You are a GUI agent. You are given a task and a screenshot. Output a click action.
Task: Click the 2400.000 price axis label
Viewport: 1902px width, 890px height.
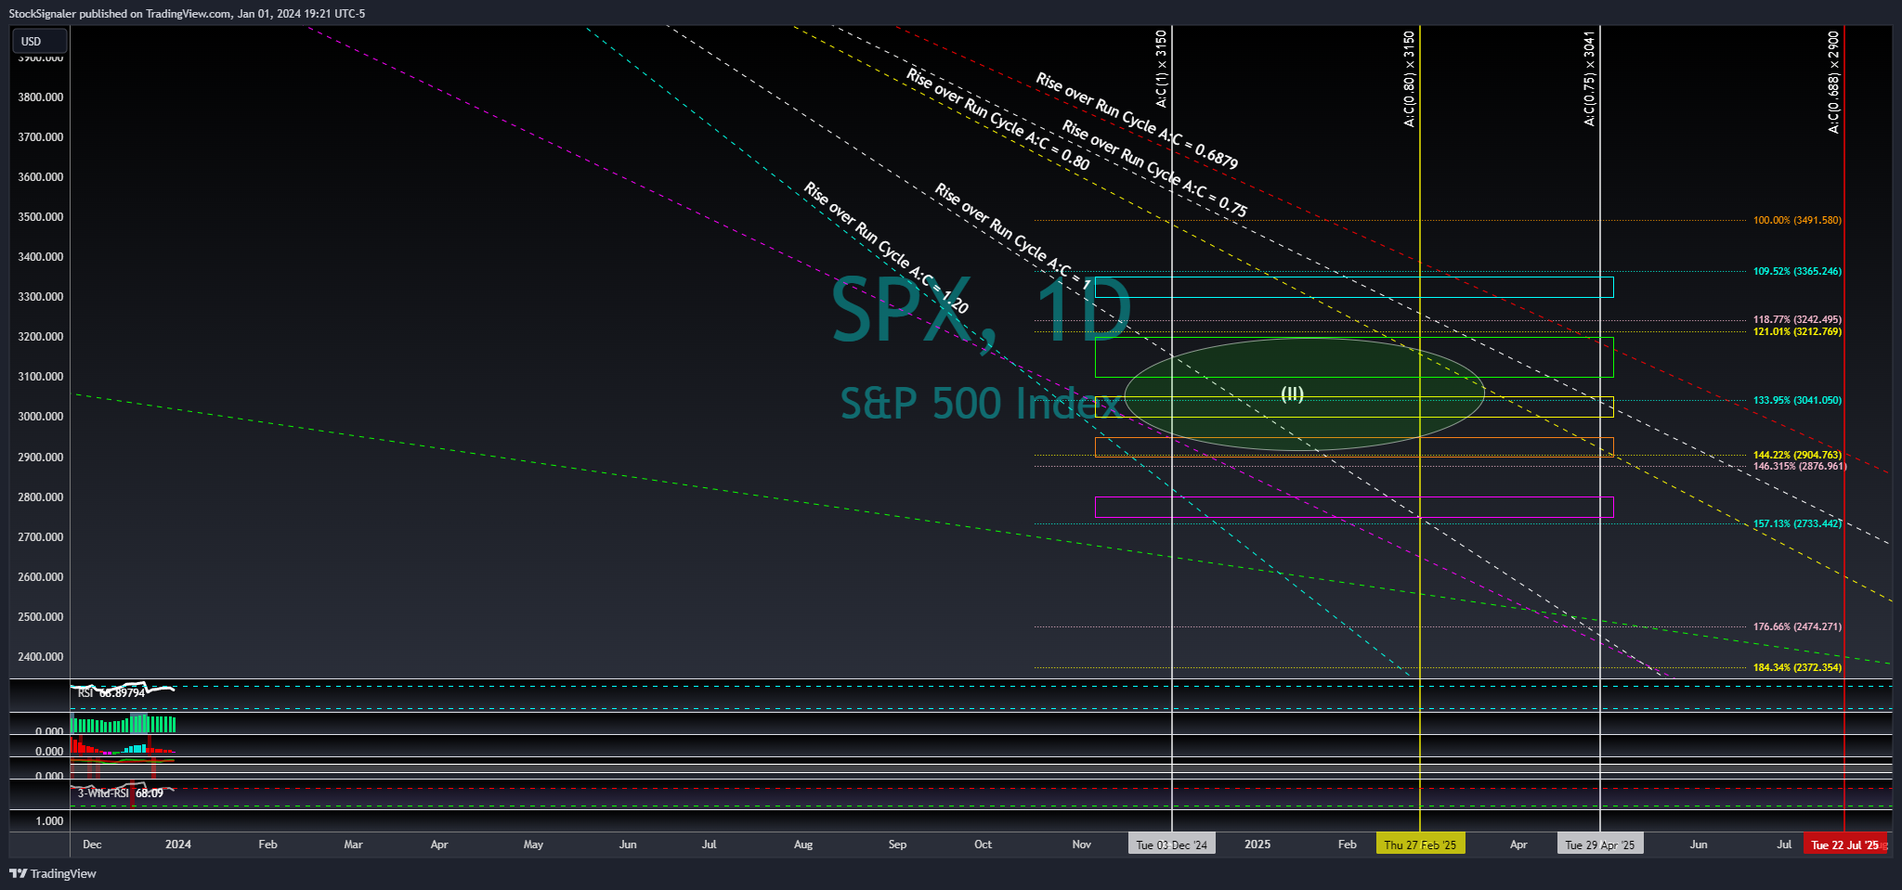41,657
